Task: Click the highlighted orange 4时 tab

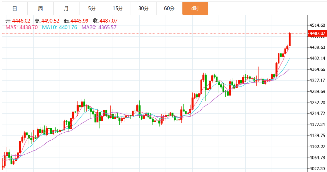Action: pyautogui.click(x=195, y=8)
